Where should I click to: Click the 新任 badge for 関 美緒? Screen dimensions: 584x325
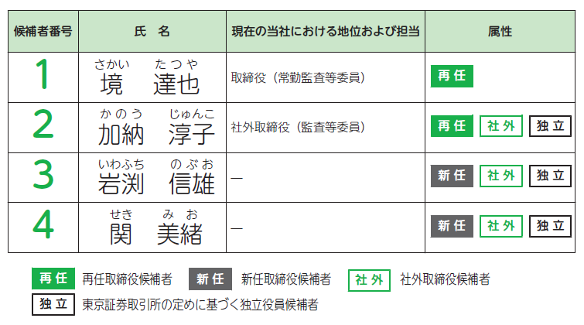(x=451, y=226)
